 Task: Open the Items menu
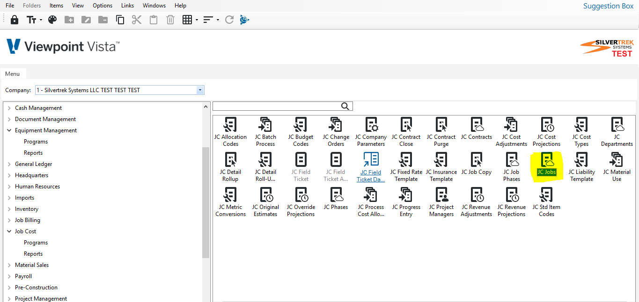point(56,6)
